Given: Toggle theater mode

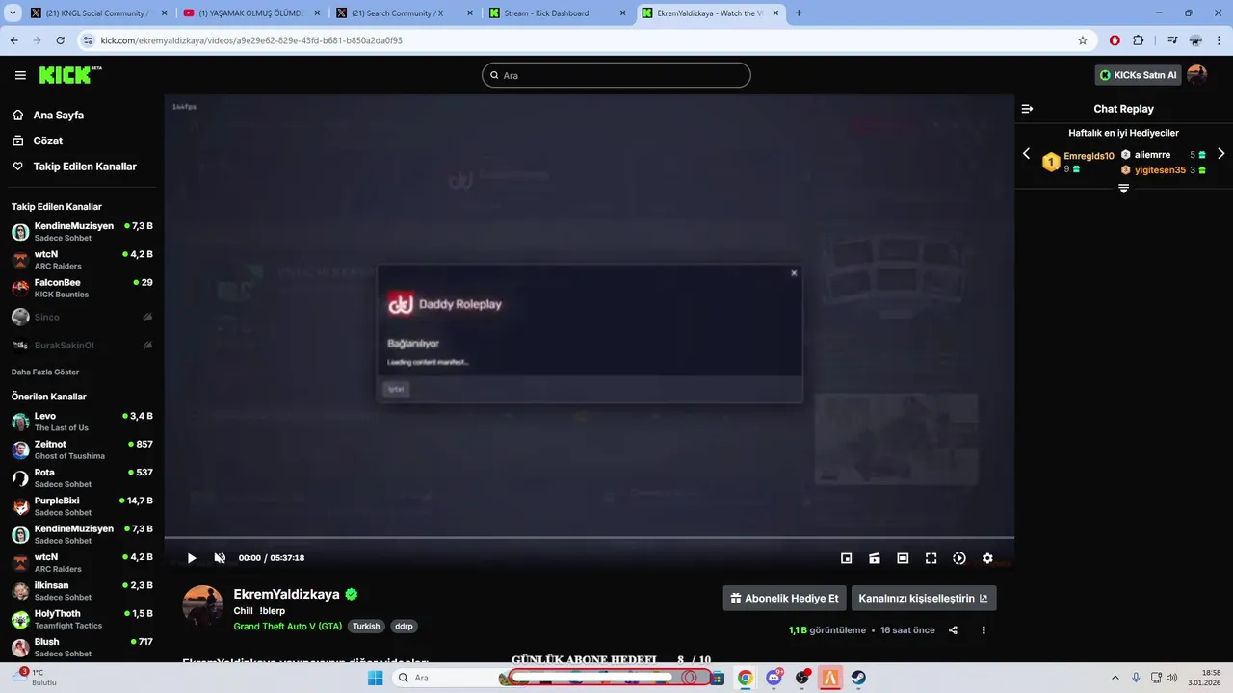Looking at the screenshot, I should [x=903, y=558].
